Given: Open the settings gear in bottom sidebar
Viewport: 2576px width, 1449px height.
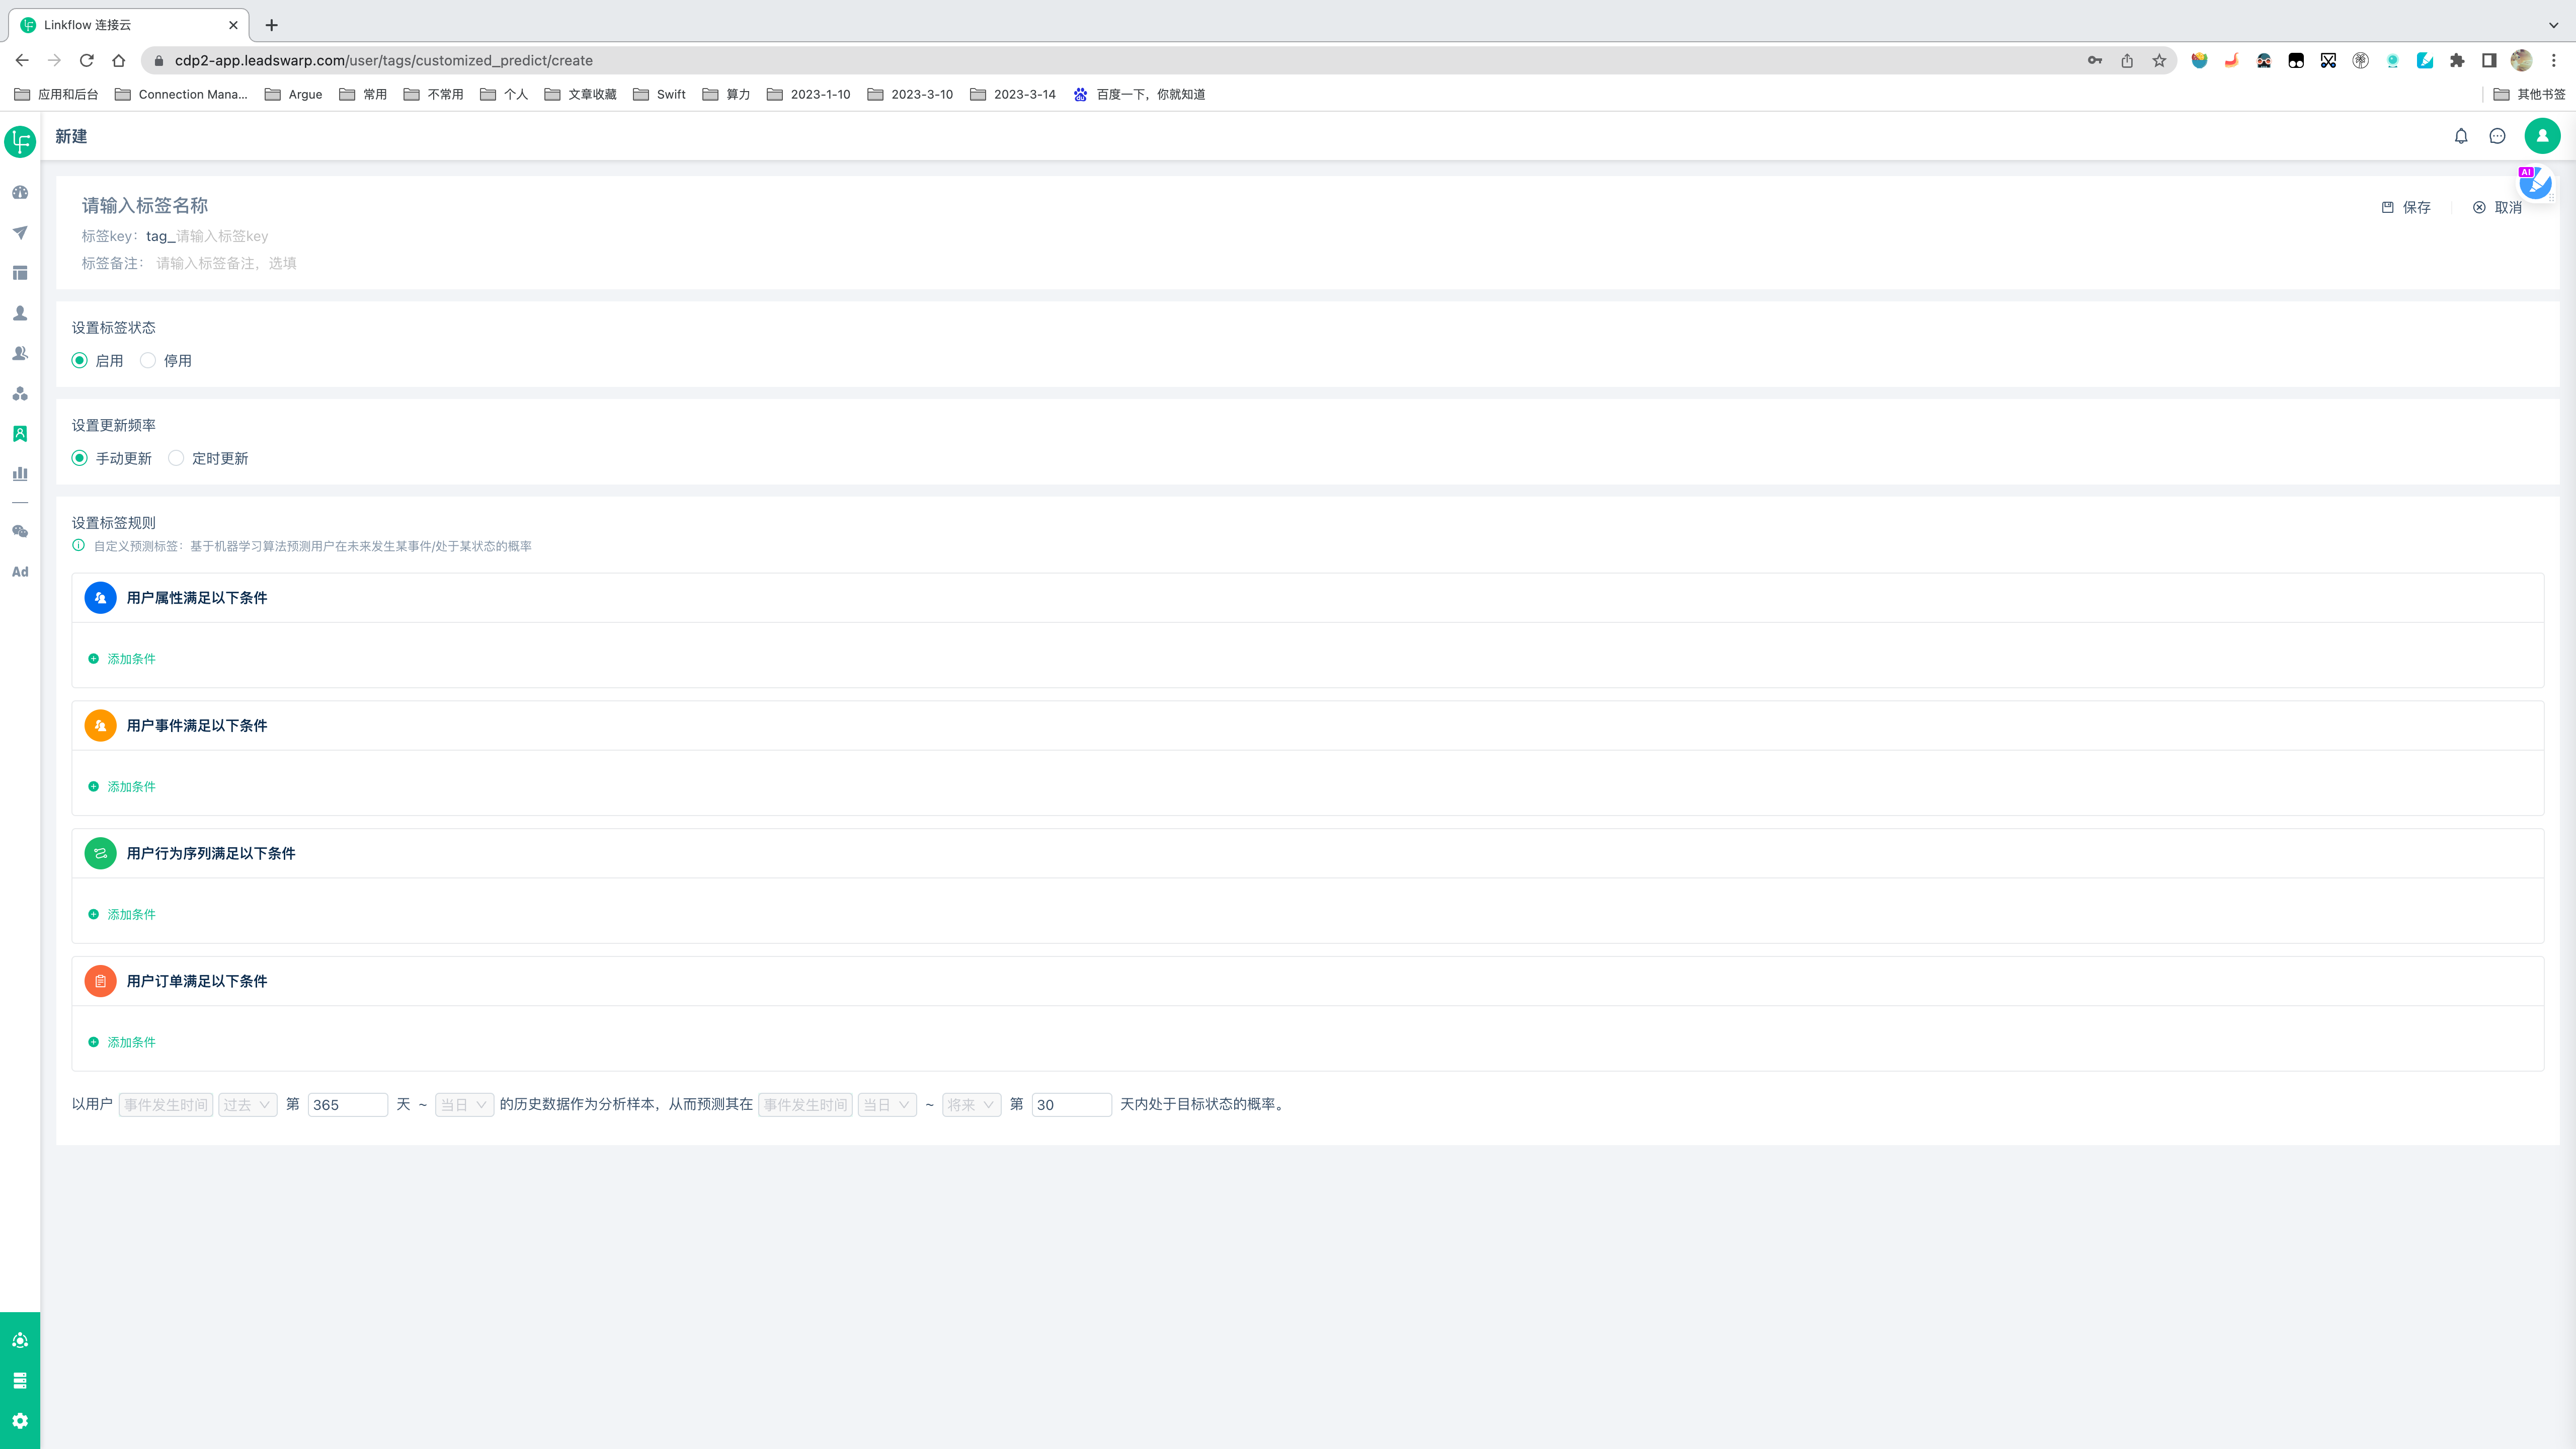Looking at the screenshot, I should coord(20,1421).
